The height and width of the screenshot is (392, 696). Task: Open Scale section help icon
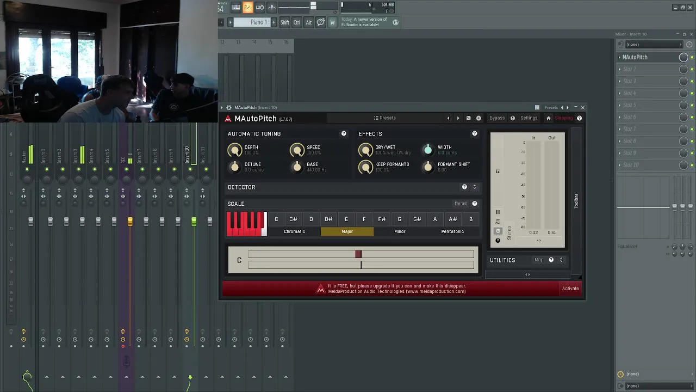pyautogui.click(x=475, y=204)
